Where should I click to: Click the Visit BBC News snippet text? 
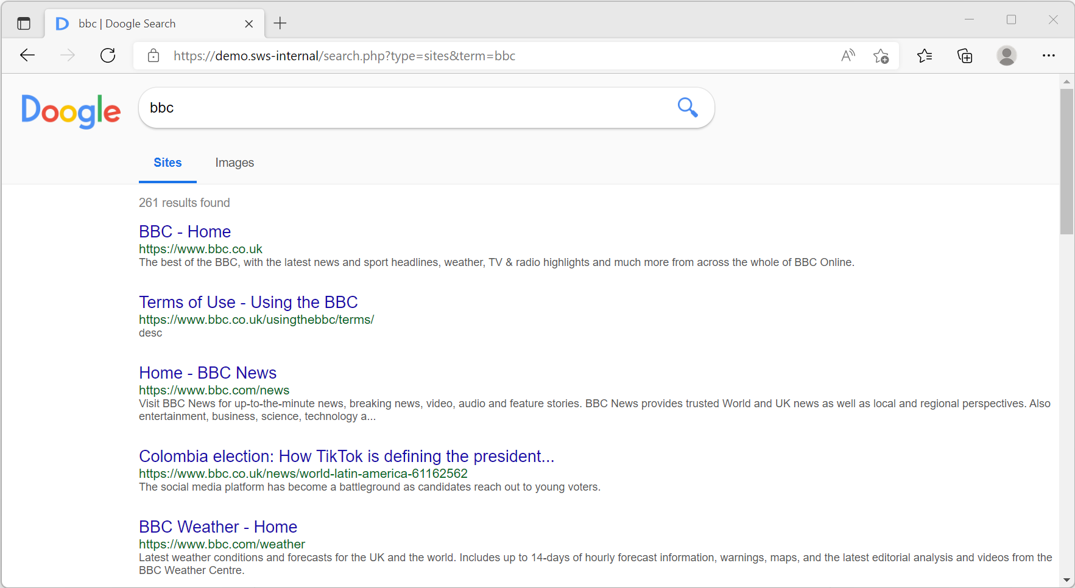pyautogui.click(x=594, y=410)
